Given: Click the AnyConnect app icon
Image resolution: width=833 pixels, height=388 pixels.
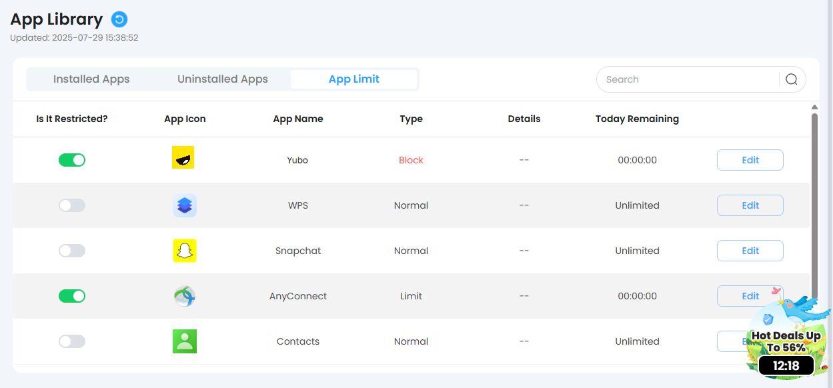Looking at the screenshot, I should point(185,296).
